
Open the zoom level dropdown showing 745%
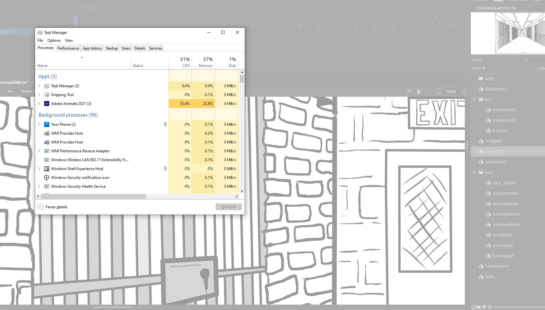(x=464, y=91)
